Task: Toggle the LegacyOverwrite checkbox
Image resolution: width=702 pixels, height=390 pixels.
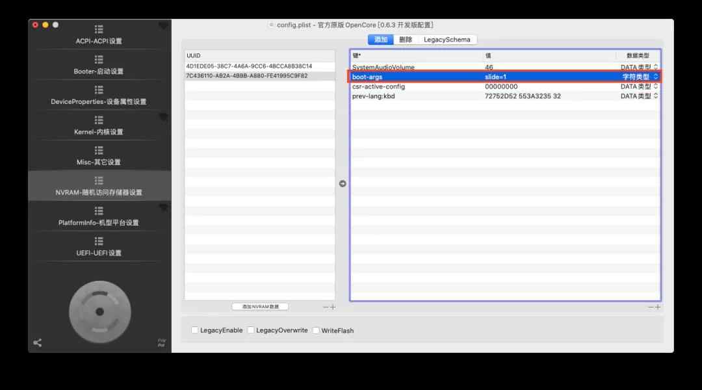Action: tap(251, 330)
